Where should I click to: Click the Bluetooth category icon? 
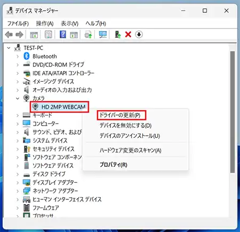(x=27, y=56)
